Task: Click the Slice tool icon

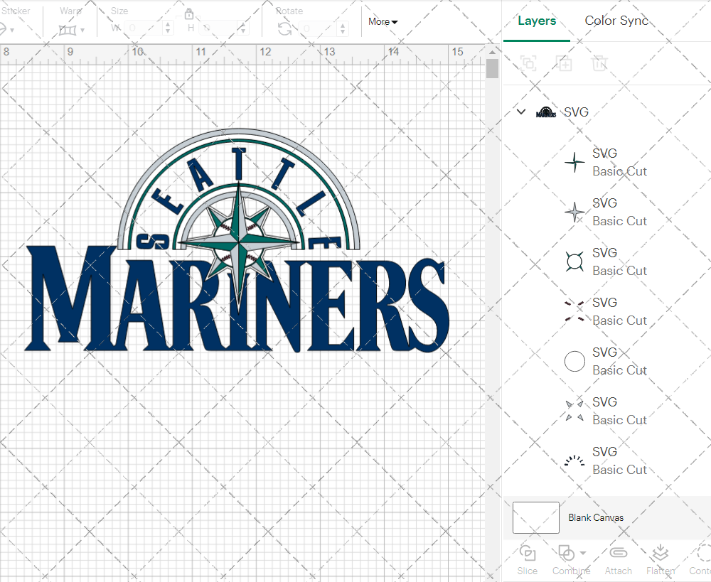Action: [x=527, y=553]
